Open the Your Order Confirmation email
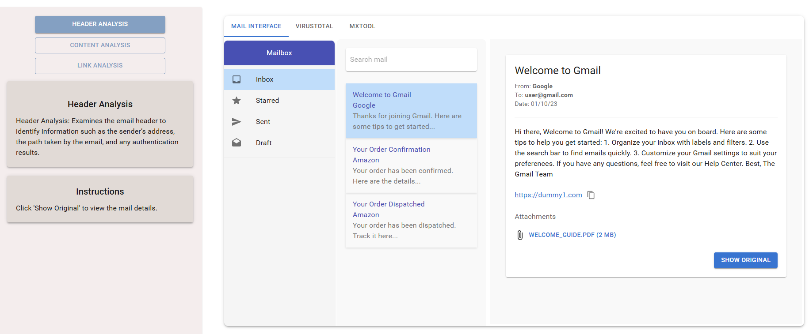809x334 pixels. (411, 165)
